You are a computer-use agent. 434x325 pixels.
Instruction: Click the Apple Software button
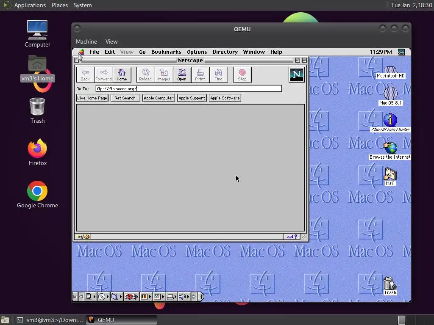click(x=225, y=98)
